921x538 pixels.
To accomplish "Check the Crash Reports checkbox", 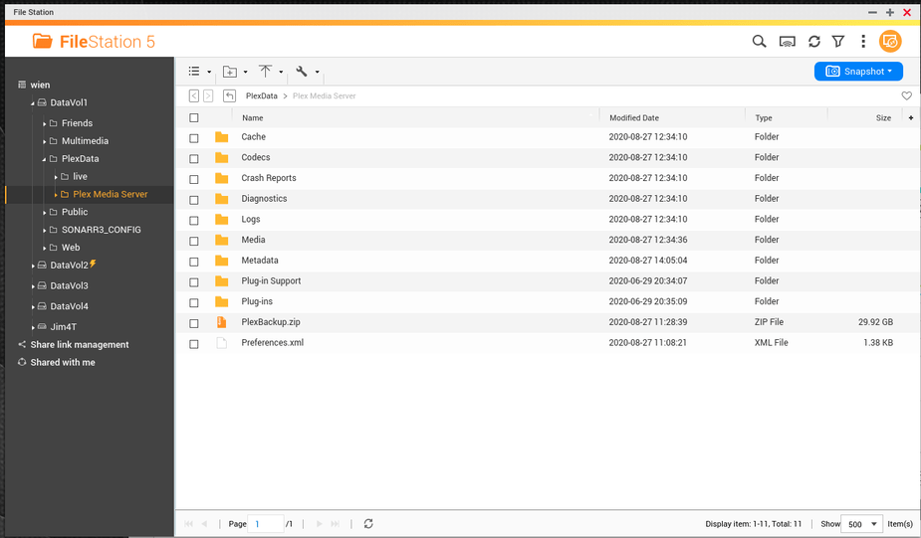I will [x=194, y=180].
